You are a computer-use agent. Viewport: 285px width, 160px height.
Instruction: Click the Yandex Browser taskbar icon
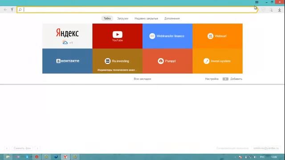(x=65, y=157)
